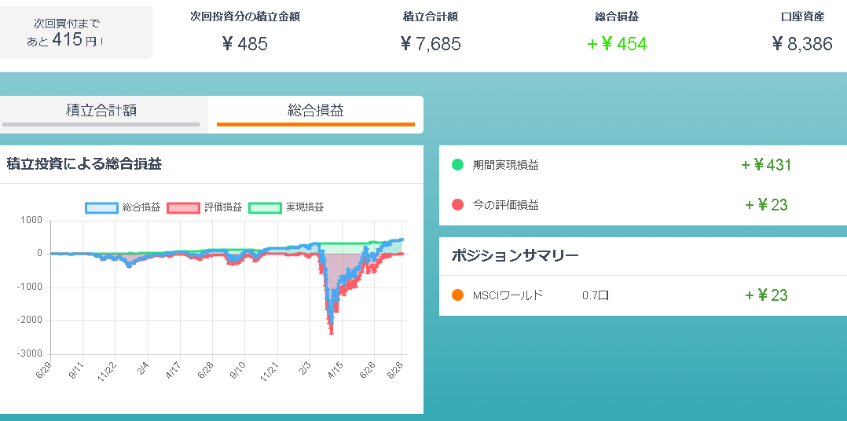Click the 8/28 end point on chart

coord(401,240)
